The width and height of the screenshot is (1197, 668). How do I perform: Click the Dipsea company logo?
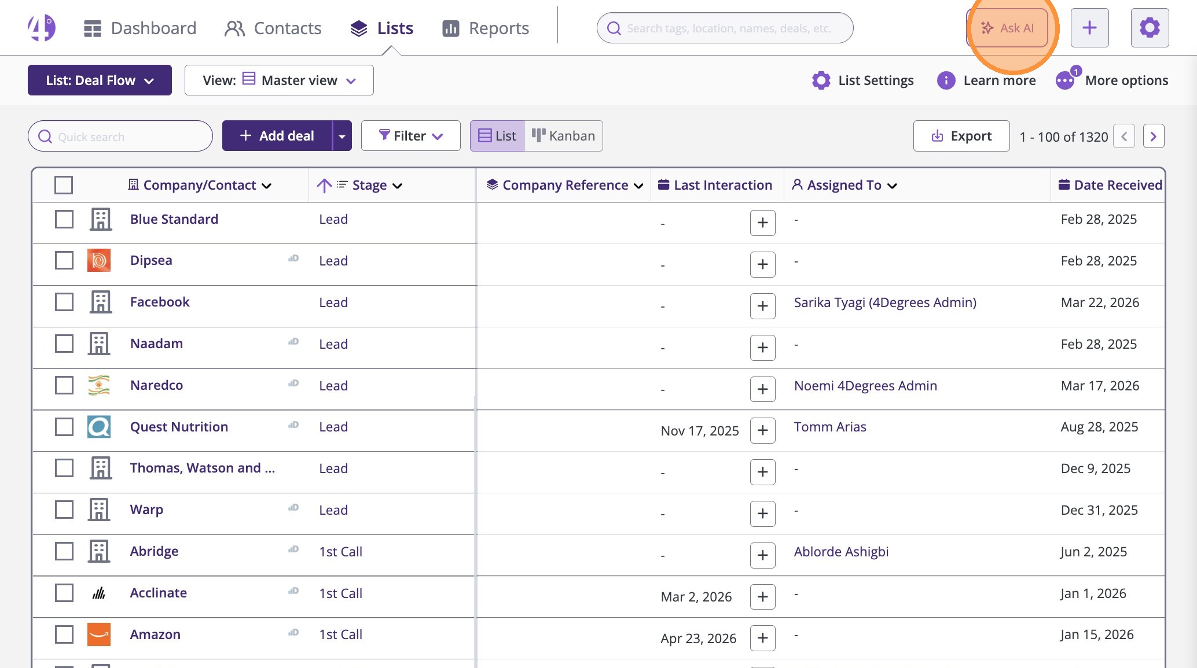[x=99, y=260]
